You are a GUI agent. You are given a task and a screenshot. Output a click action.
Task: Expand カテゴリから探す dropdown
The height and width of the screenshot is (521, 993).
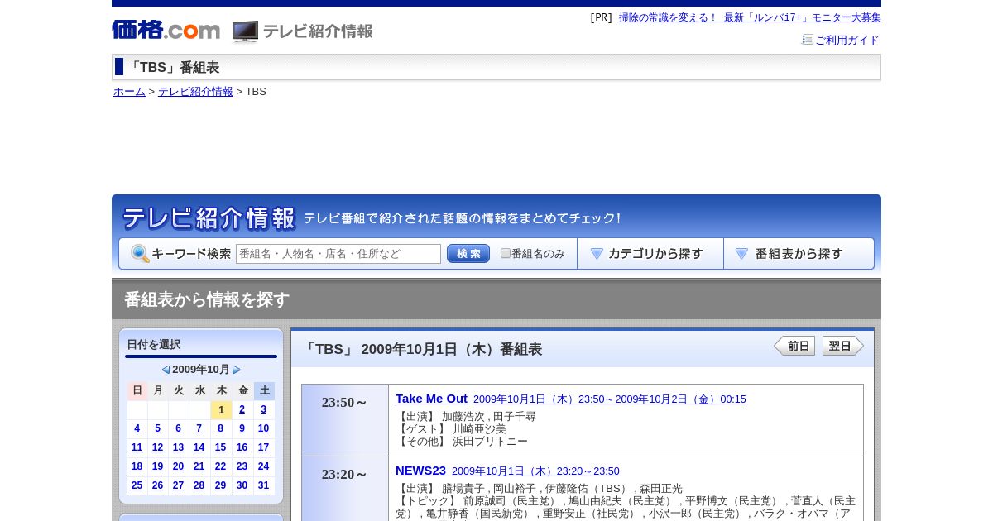[650, 254]
